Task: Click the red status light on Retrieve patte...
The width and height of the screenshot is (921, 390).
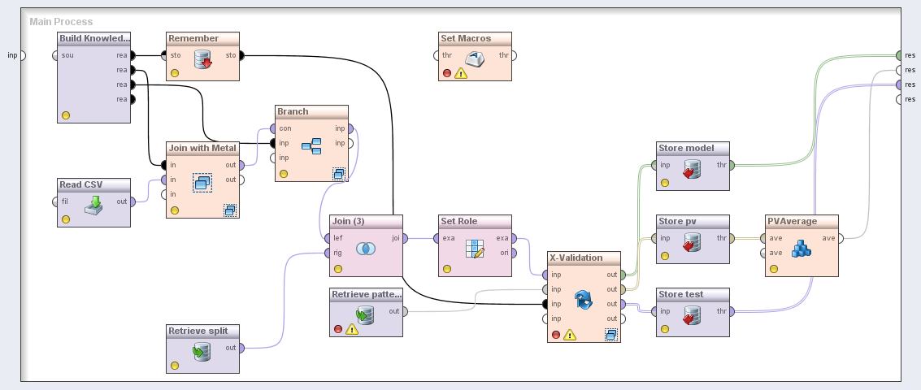Action: coord(337,329)
